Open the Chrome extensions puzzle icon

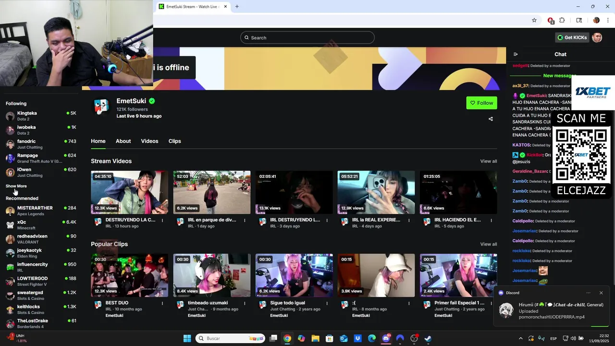(562, 20)
